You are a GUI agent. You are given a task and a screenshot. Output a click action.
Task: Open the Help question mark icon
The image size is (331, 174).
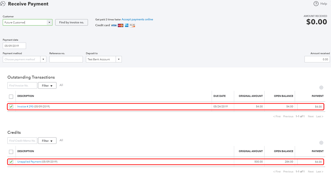coord(316,4)
